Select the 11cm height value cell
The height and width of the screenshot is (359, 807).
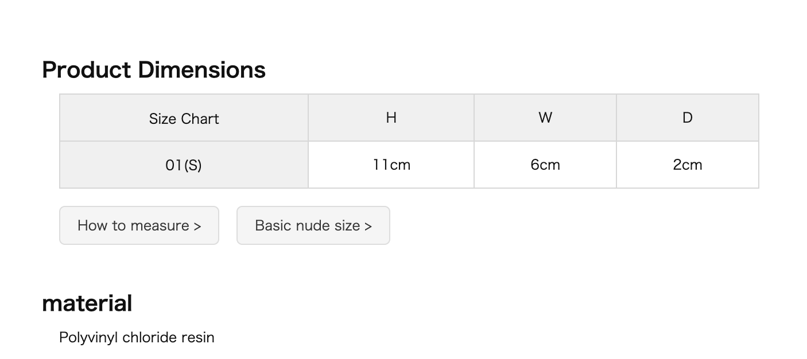pyautogui.click(x=391, y=165)
